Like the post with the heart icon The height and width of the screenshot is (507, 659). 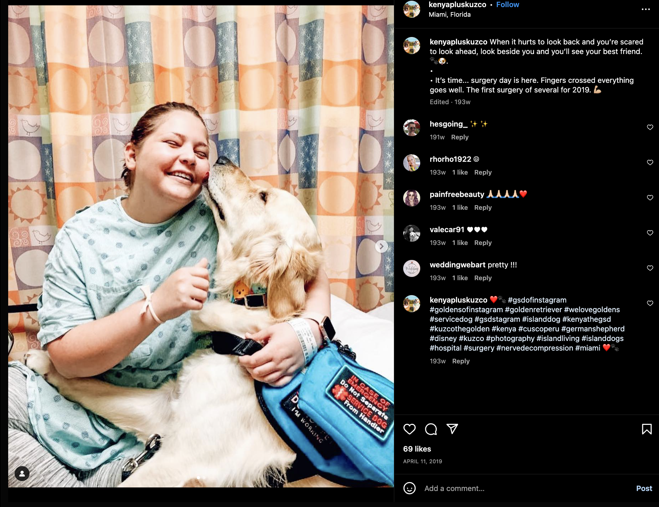[410, 429]
